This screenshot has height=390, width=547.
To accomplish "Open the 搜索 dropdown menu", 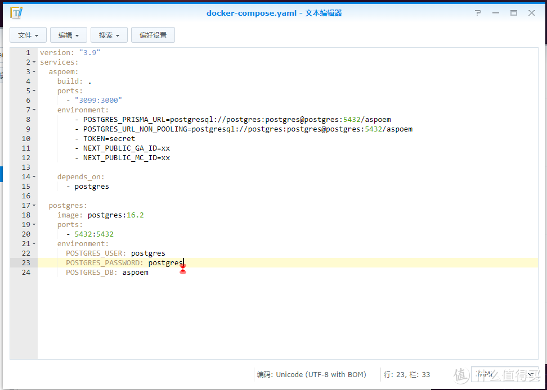I will click(x=109, y=35).
